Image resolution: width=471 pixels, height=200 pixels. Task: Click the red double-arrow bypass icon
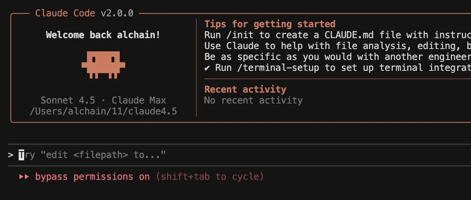click(x=24, y=177)
